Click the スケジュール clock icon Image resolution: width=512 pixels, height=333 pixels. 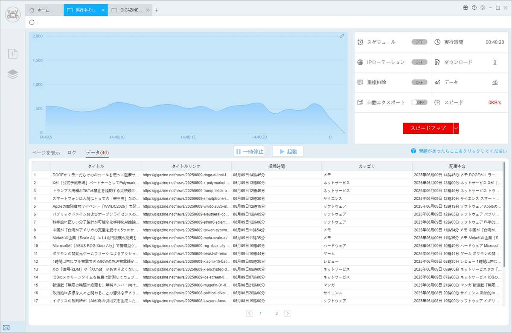coord(361,42)
